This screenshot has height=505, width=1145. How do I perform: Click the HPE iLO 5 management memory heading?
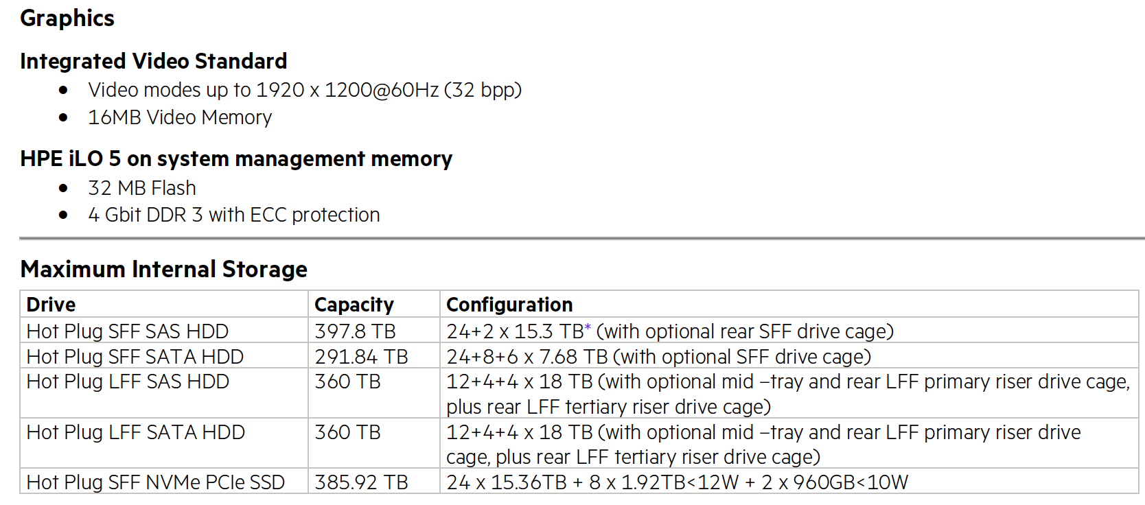236,158
